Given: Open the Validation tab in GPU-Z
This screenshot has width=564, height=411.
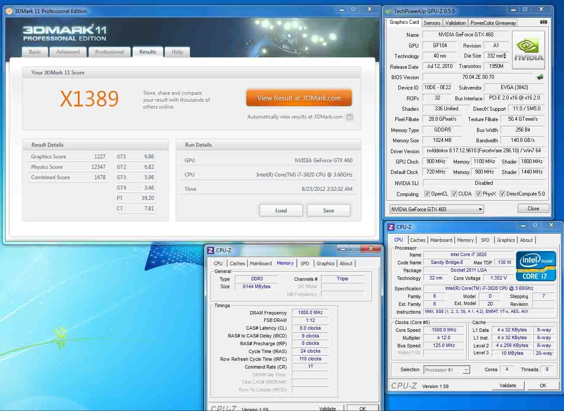Looking at the screenshot, I should (x=455, y=23).
